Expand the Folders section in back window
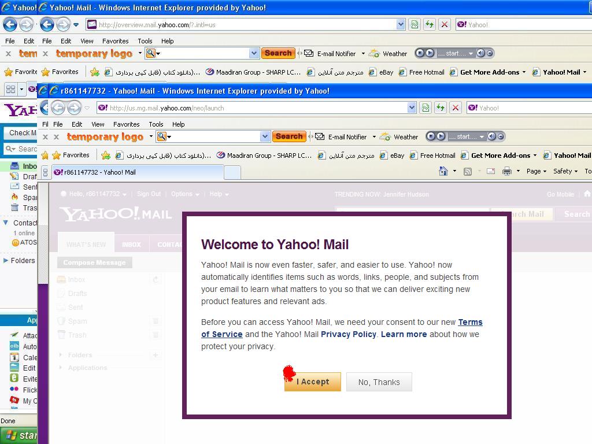Viewport: 592px width, 444px height. point(6,261)
